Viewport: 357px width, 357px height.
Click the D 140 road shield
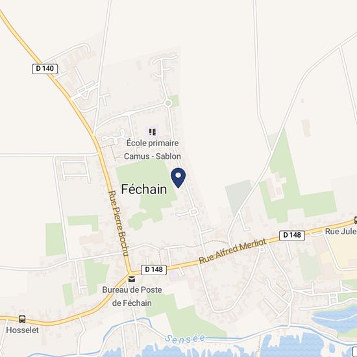[45, 69]
